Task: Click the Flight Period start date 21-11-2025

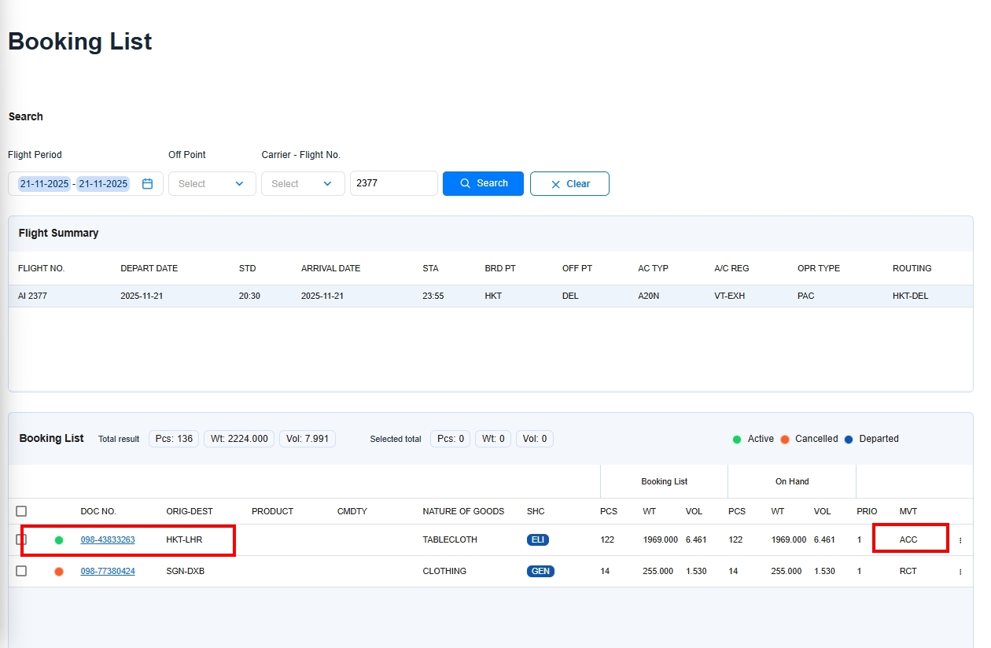Action: click(x=45, y=183)
